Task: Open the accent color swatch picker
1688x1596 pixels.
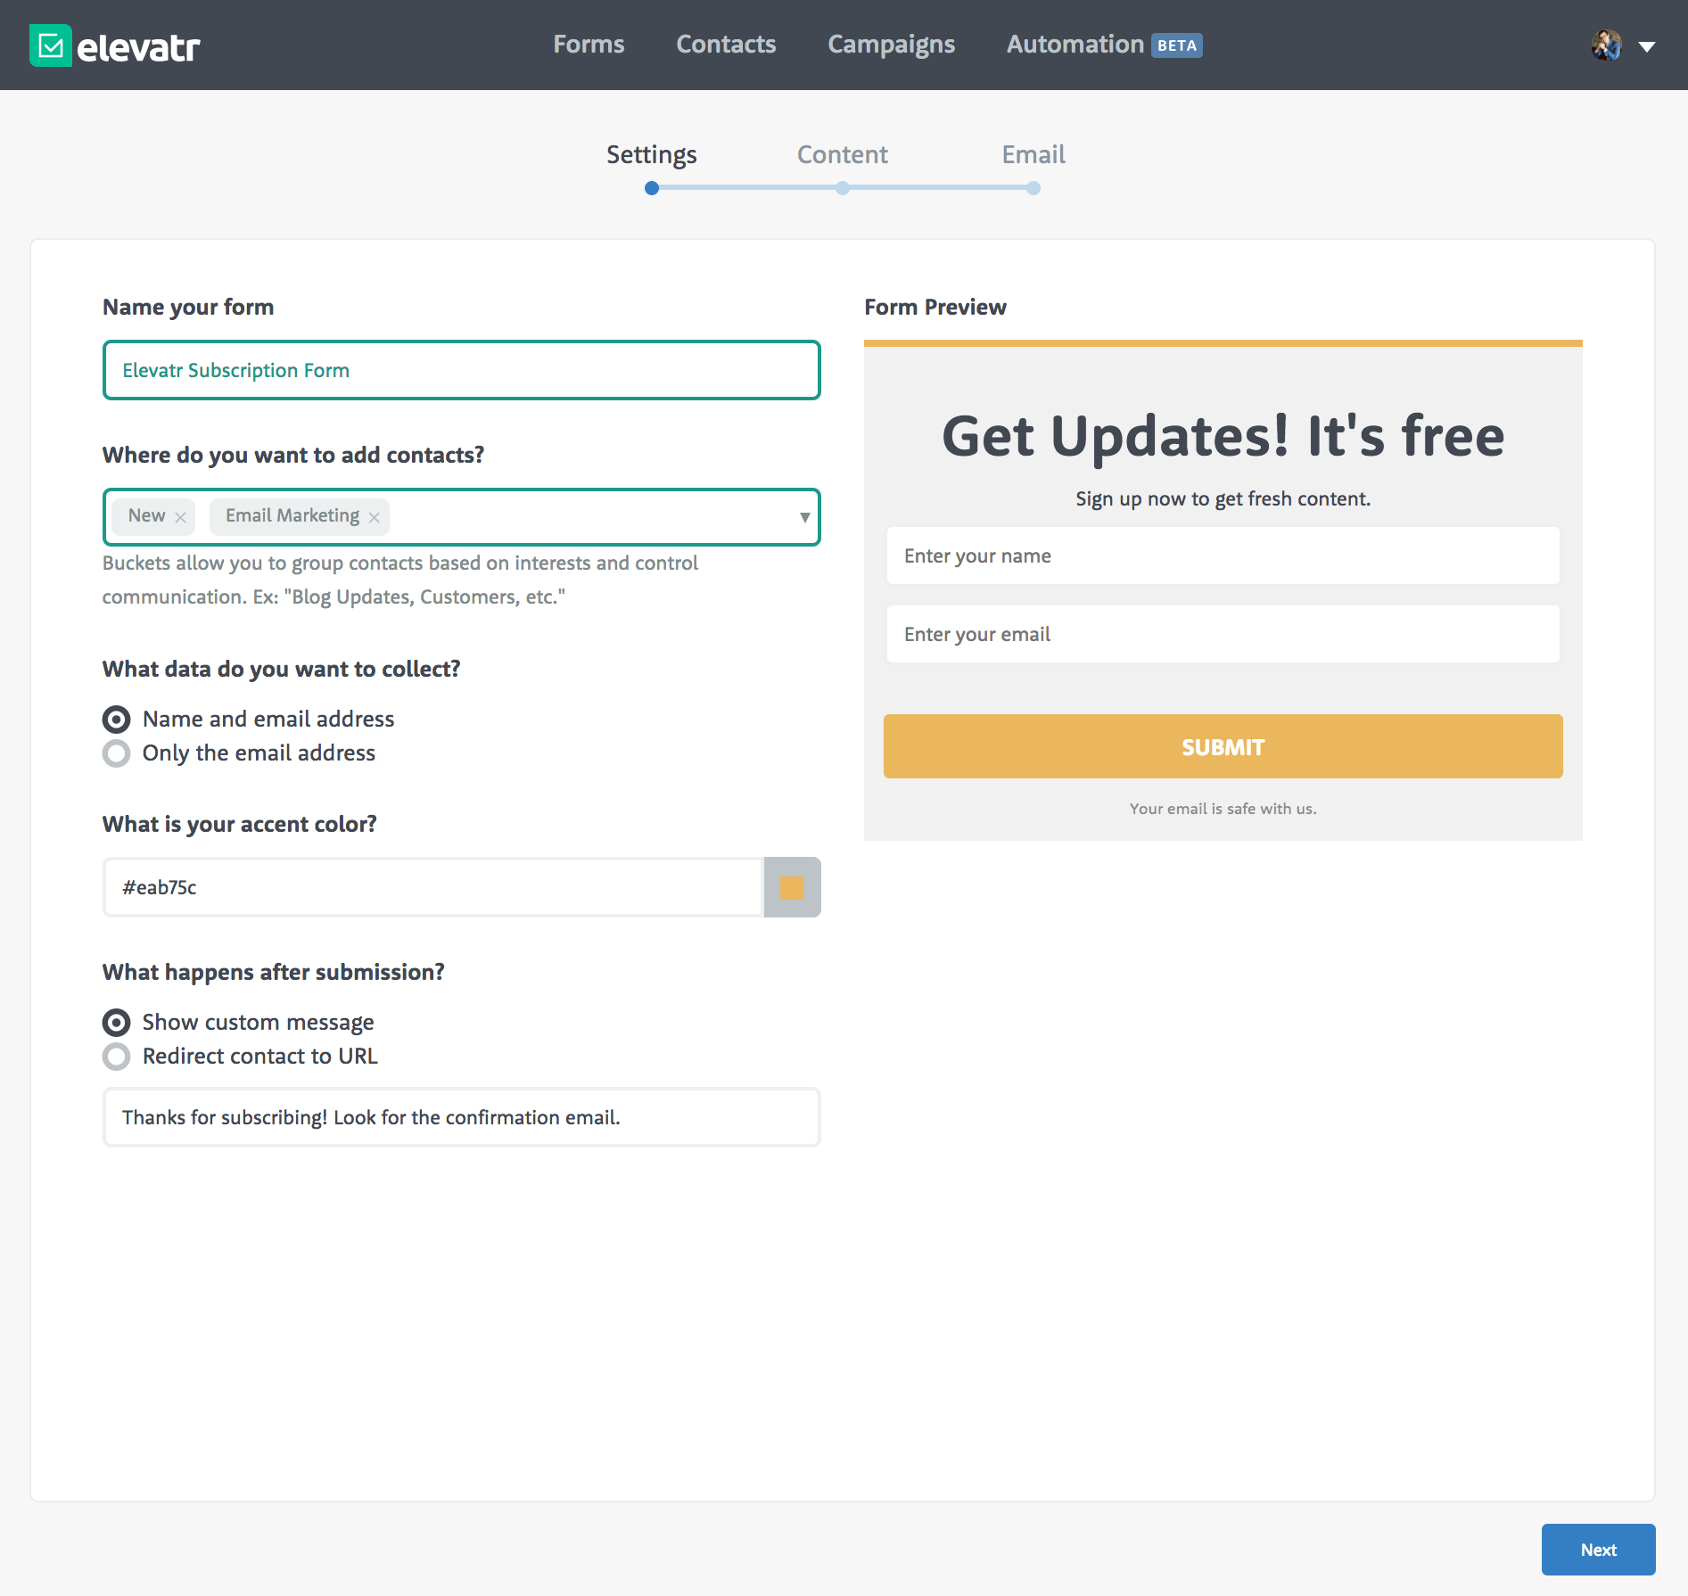Action: click(x=792, y=886)
